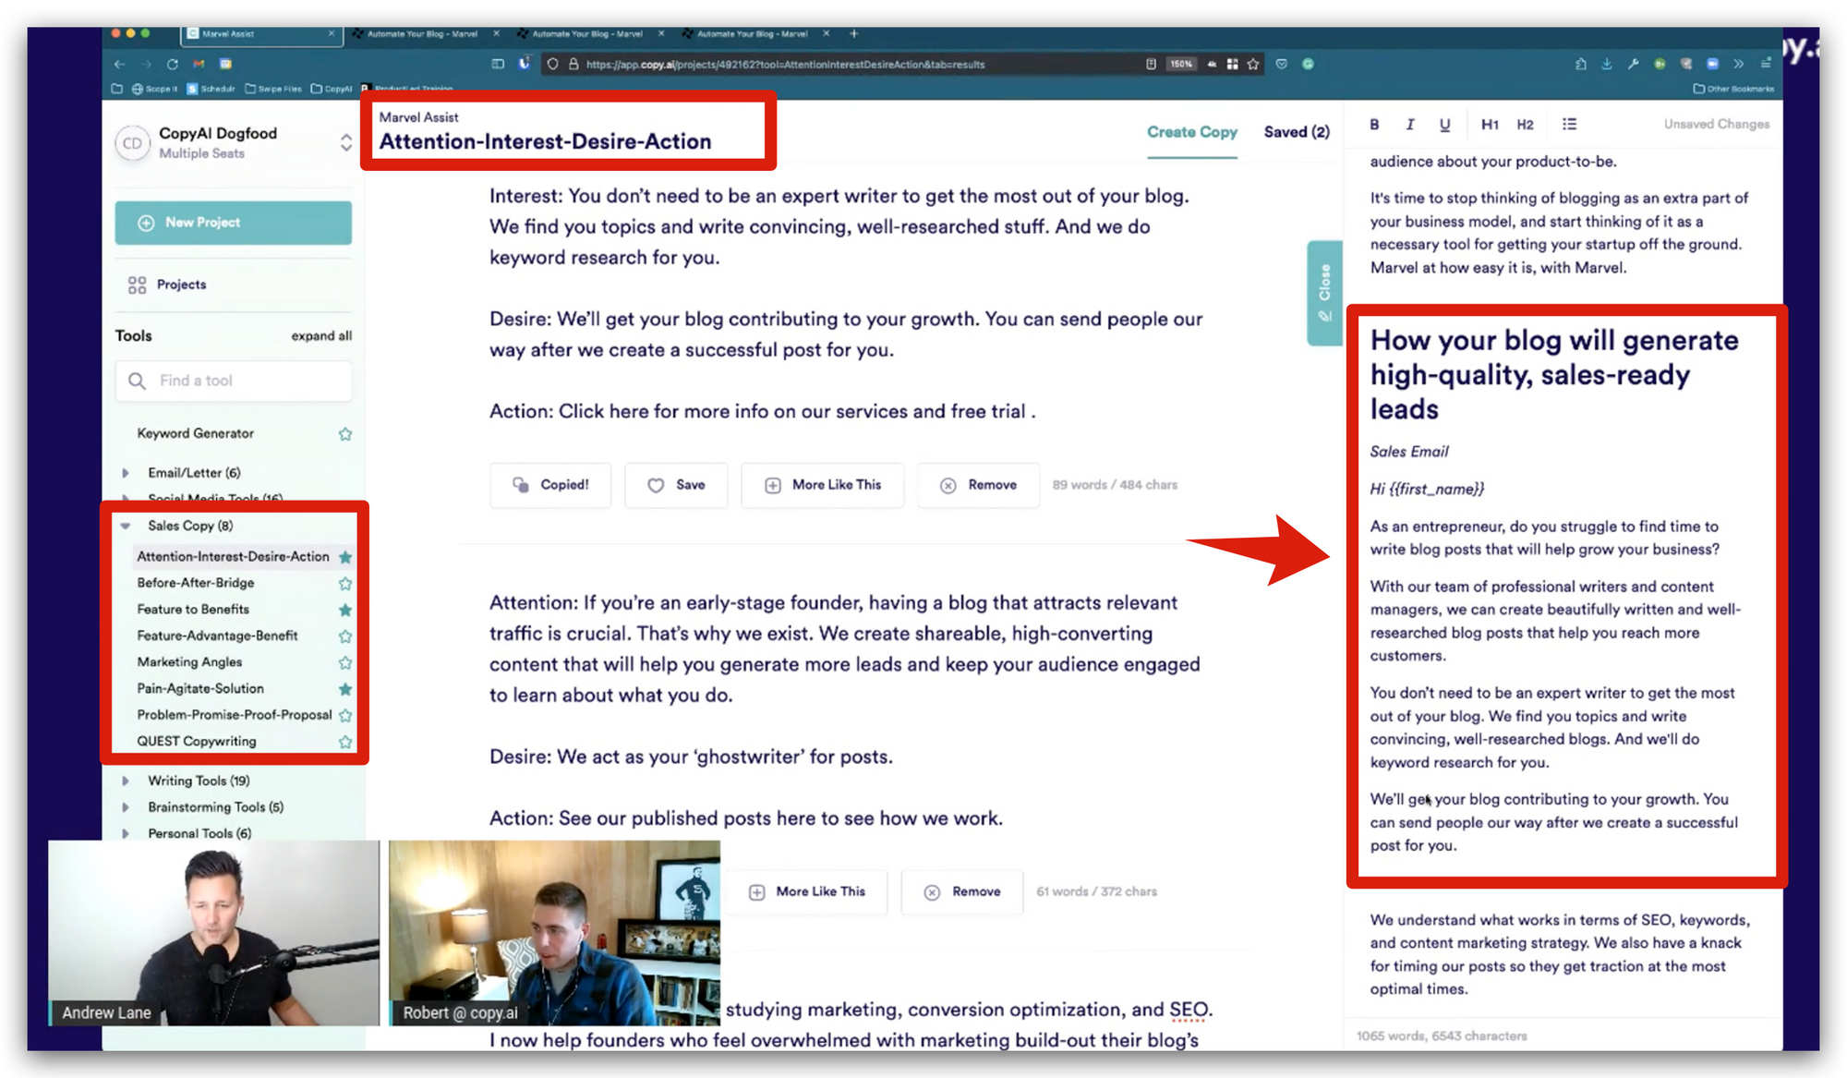Star the Before-After-Bridge tool
This screenshot has width=1847, height=1078.
click(345, 583)
